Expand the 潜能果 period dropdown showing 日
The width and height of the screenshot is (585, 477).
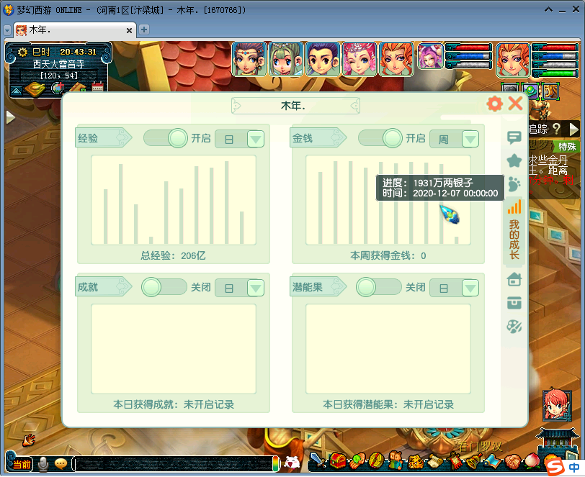(x=470, y=288)
